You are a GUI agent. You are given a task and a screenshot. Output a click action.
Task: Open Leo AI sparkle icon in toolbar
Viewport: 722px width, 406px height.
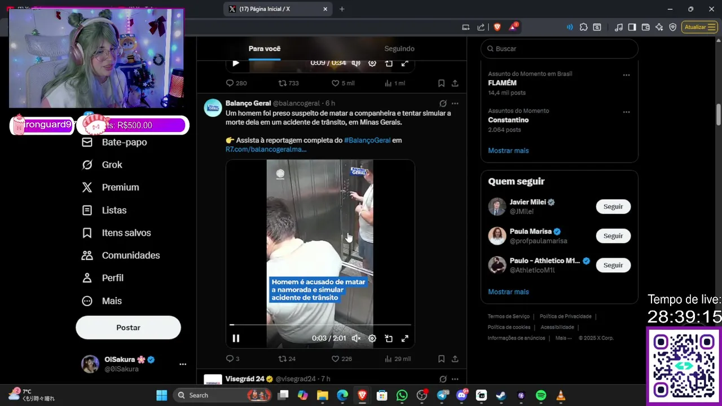click(x=659, y=27)
